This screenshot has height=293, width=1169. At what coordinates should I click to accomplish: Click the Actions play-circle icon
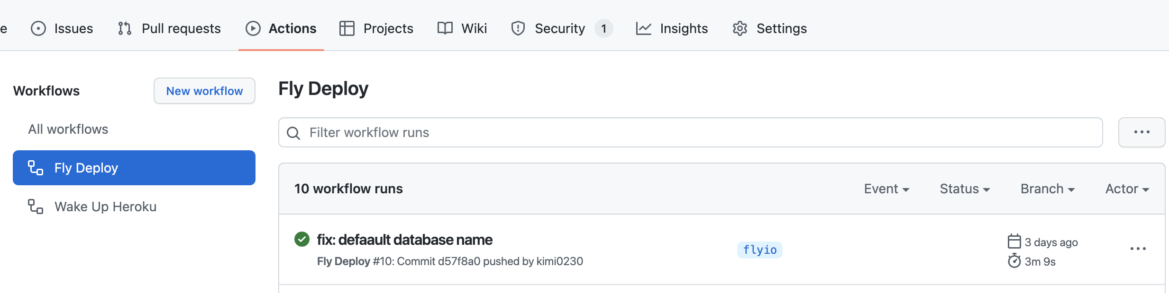click(x=253, y=28)
